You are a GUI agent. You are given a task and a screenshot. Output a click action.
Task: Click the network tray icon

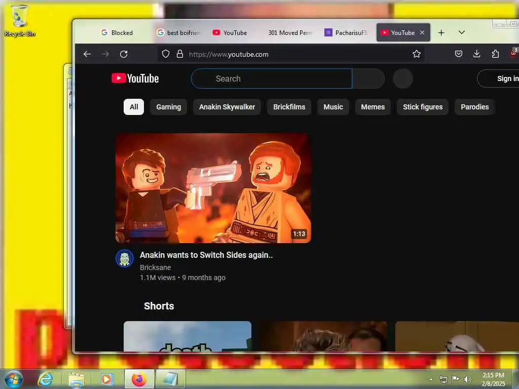pyautogui.click(x=443, y=379)
